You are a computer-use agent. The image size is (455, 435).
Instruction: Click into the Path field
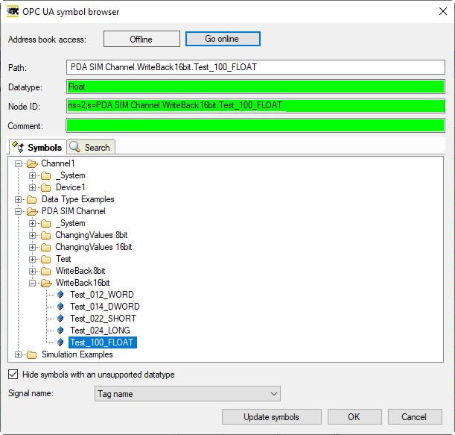(255, 67)
